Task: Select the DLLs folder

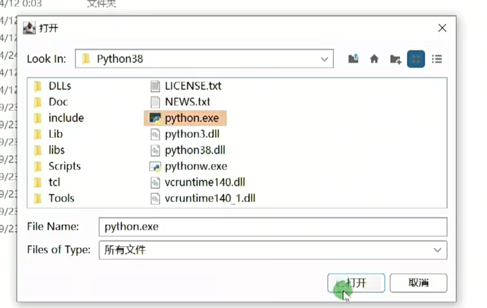Action: [x=52, y=86]
